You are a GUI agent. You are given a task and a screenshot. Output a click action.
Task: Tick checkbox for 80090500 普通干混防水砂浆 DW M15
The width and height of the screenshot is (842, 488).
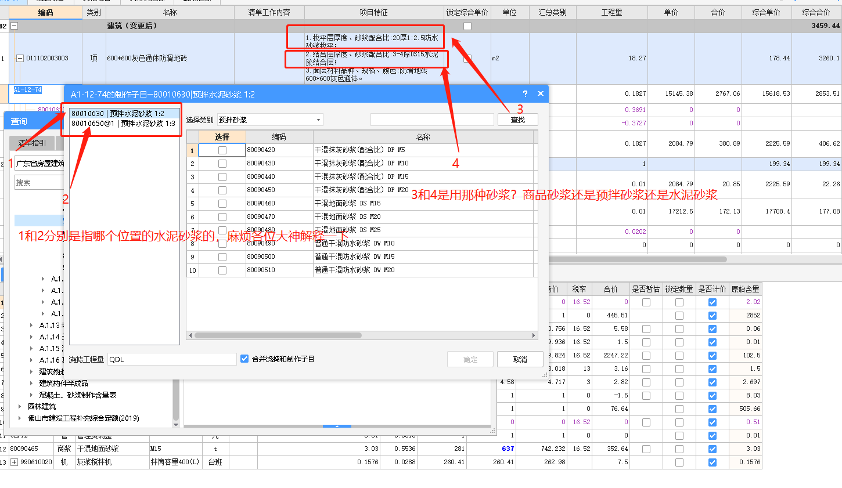(x=222, y=257)
